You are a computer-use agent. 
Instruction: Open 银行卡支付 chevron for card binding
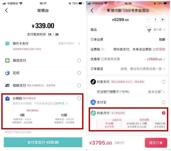pos(79,43)
